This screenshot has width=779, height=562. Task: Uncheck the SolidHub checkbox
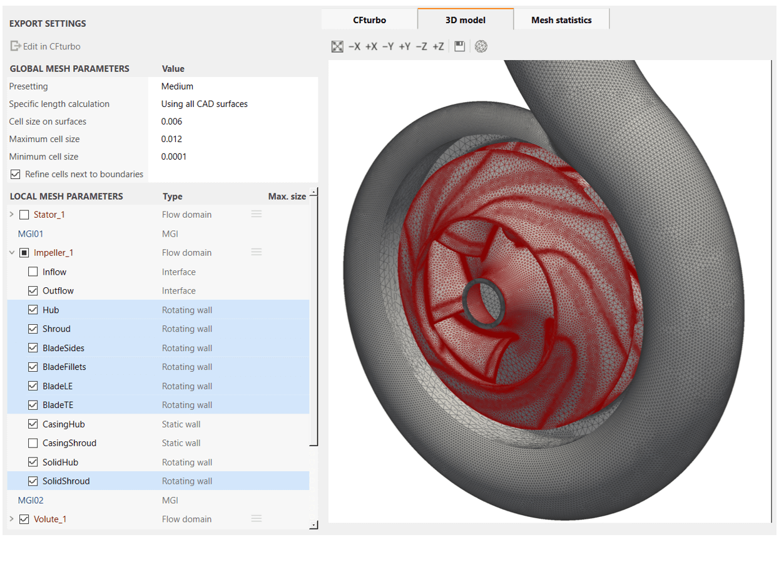pos(33,462)
